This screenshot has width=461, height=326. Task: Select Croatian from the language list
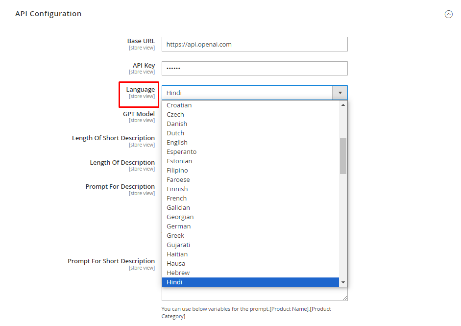pos(179,105)
